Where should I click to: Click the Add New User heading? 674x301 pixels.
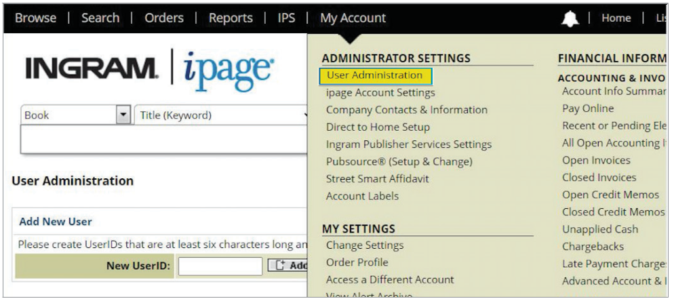(x=56, y=222)
